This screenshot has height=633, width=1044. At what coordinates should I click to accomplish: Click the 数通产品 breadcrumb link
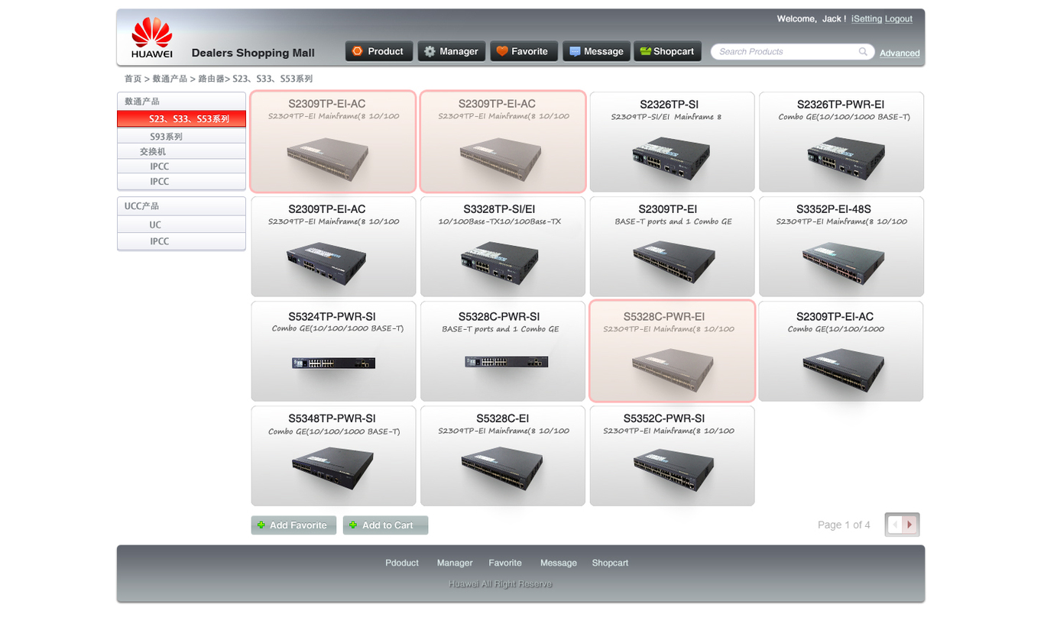point(170,79)
